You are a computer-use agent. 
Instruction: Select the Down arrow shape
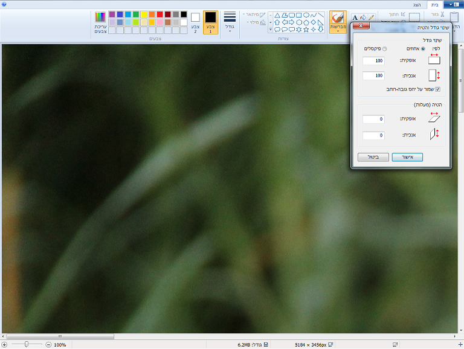coord(321,30)
